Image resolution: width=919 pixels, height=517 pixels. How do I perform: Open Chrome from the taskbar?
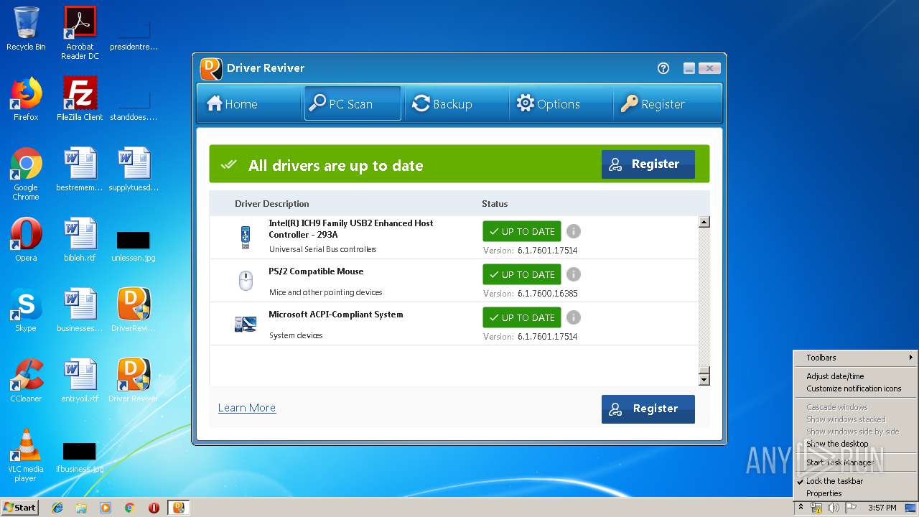(x=129, y=508)
